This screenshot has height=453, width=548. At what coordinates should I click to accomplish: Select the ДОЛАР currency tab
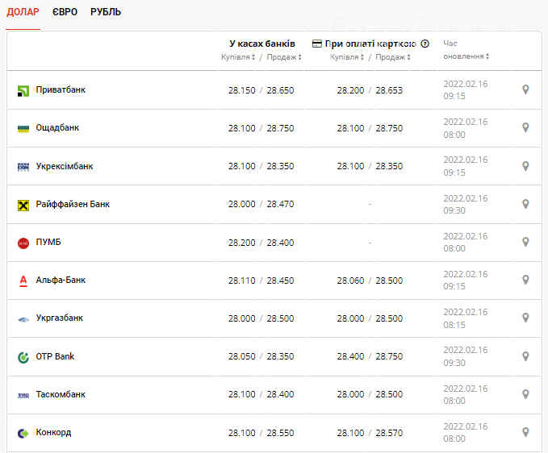(x=23, y=12)
